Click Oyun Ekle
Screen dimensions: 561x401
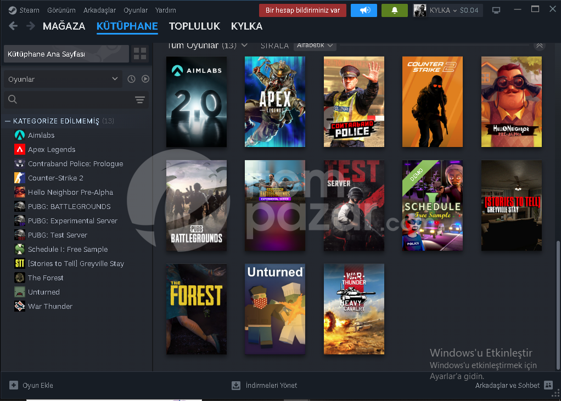[37, 385]
